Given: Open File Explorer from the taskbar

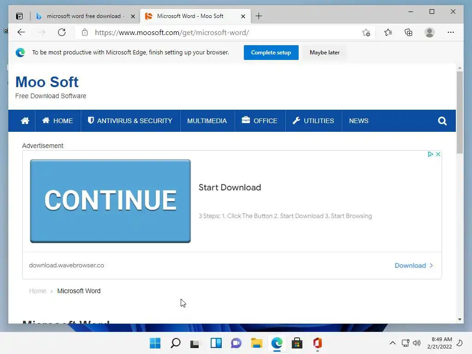Looking at the screenshot, I should pyautogui.click(x=256, y=343).
